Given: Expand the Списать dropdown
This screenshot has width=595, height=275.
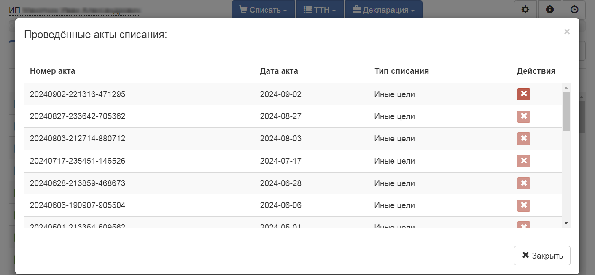Looking at the screenshot, I should point(263,10).
